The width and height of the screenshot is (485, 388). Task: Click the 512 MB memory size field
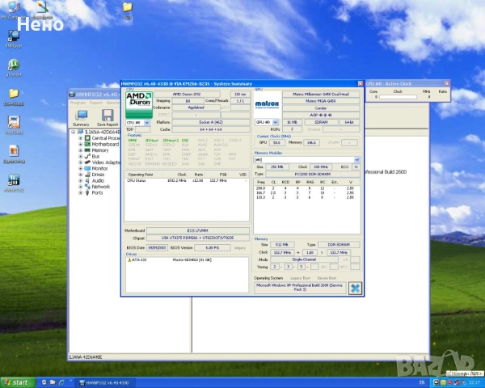click(x=282, y=245)
